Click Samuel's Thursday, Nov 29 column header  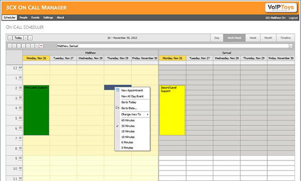(253, 58)
